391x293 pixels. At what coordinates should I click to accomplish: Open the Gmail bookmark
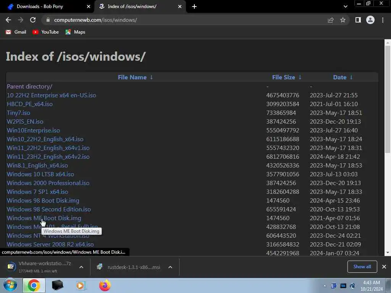16,32
